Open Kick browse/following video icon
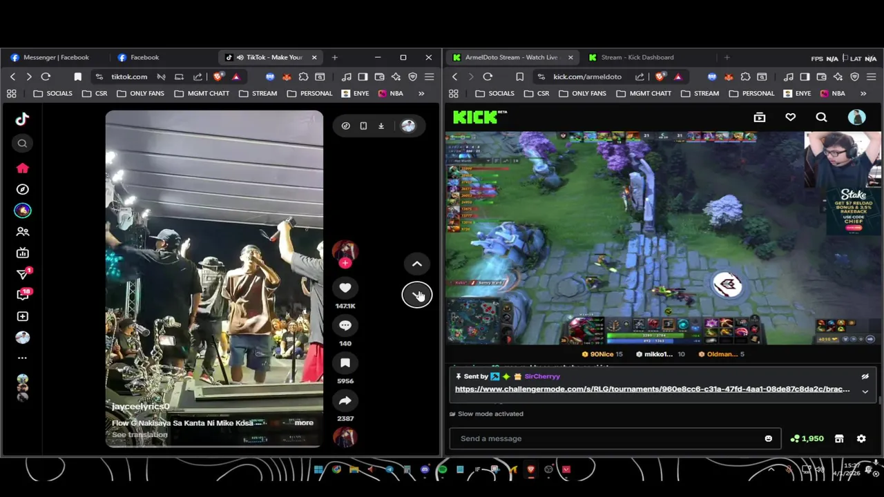The image size is (884, 497). pyautogui.click(x=760, y=118)
